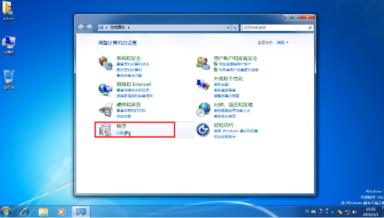Image resolution: width=384 pixels, height=218 pixels.
Task: Click 更改显示语言 link
Action: click(x=225, y=116)
